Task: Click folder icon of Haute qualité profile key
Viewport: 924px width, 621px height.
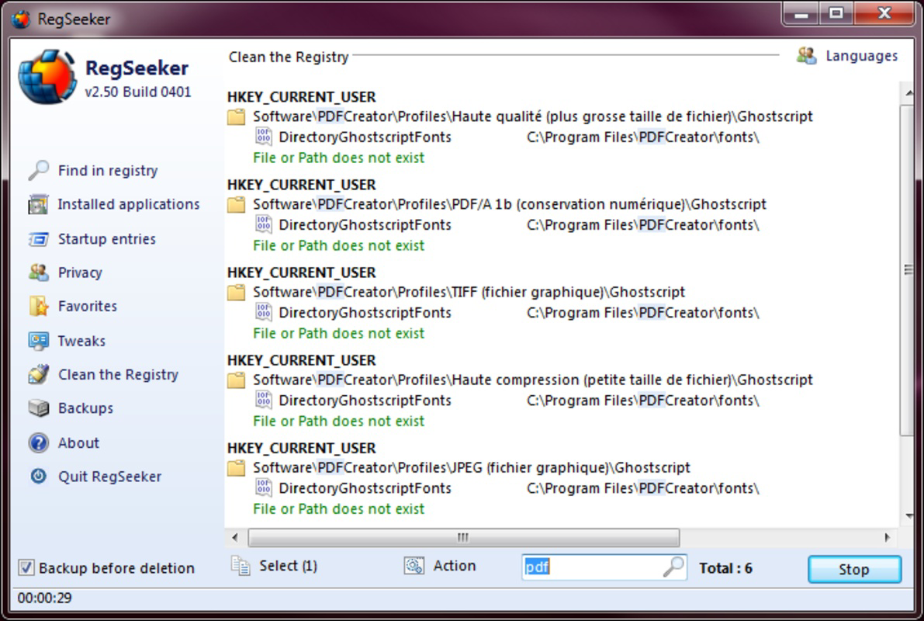Action: [x=237, y=116]
